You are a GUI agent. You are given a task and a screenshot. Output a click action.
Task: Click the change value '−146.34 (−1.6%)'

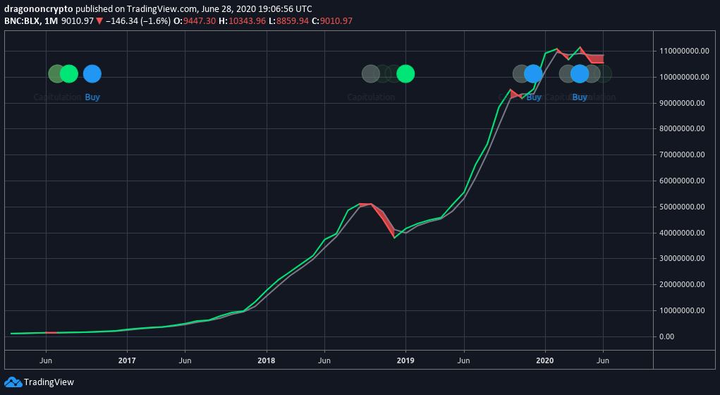coord(138,21)
